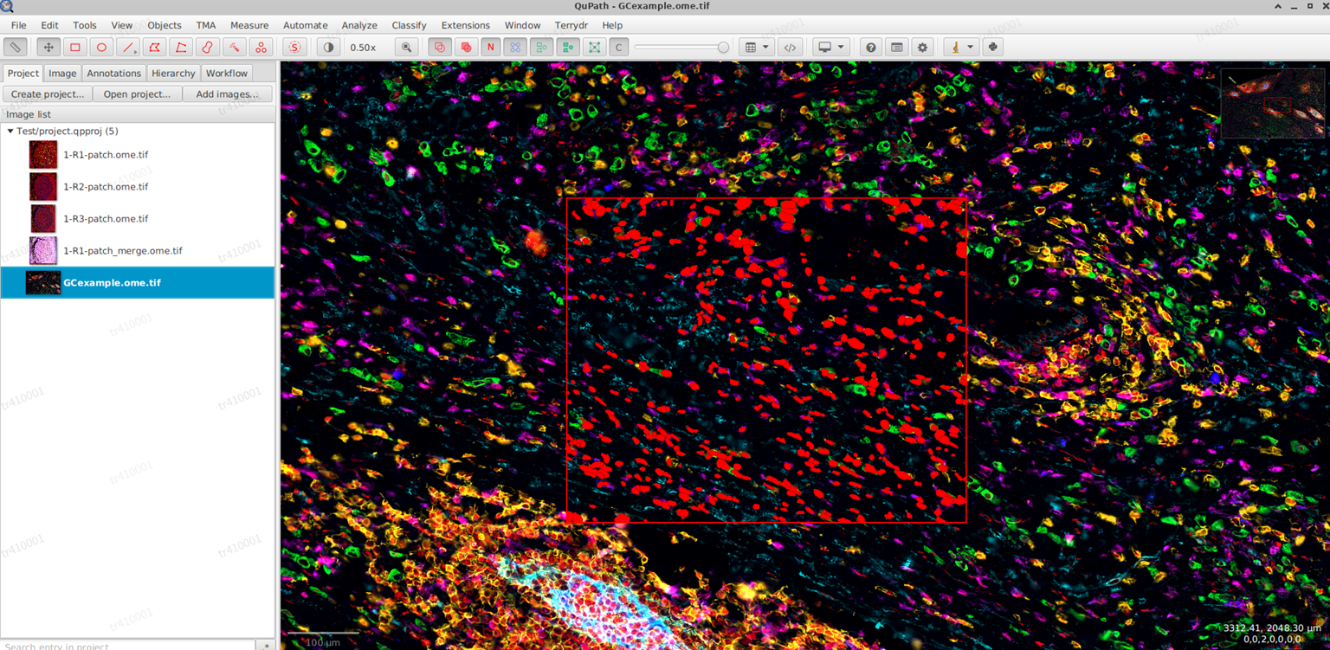Select the Wand tool
This screenshot has width=1330, height=650.
234,47
